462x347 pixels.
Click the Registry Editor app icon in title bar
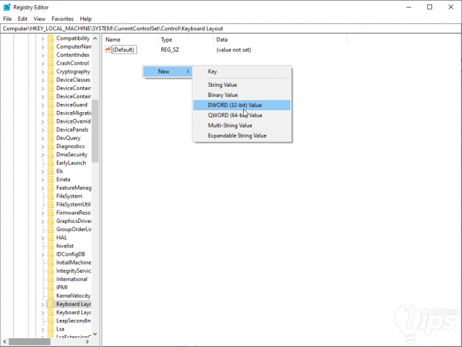click(7, 7)
